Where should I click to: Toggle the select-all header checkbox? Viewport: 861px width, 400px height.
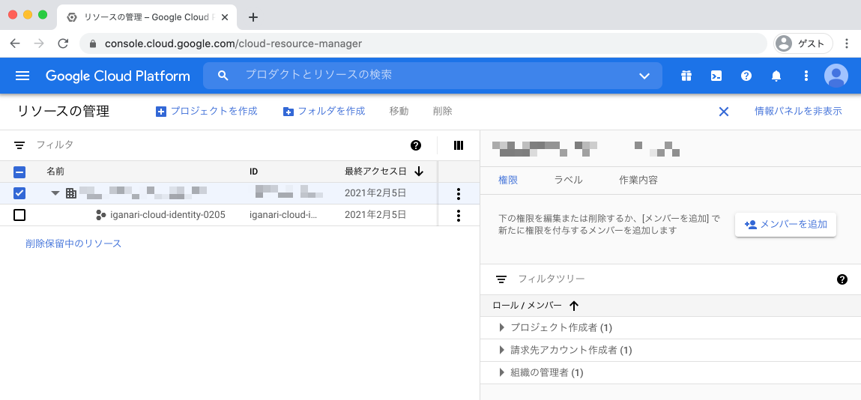click(x=19, y=172)
